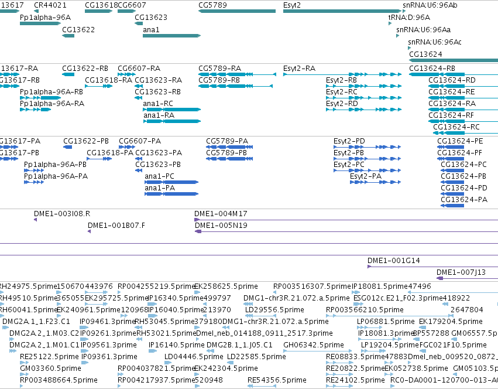Select the CG6607-RA transcript

click(127, 74)
